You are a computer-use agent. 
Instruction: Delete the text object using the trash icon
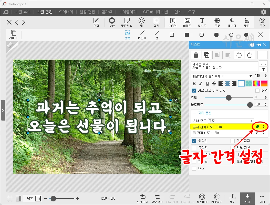pyautogui.click(x=196, y=55)
